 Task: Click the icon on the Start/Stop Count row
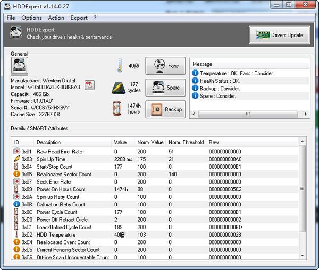coord(16,166)
